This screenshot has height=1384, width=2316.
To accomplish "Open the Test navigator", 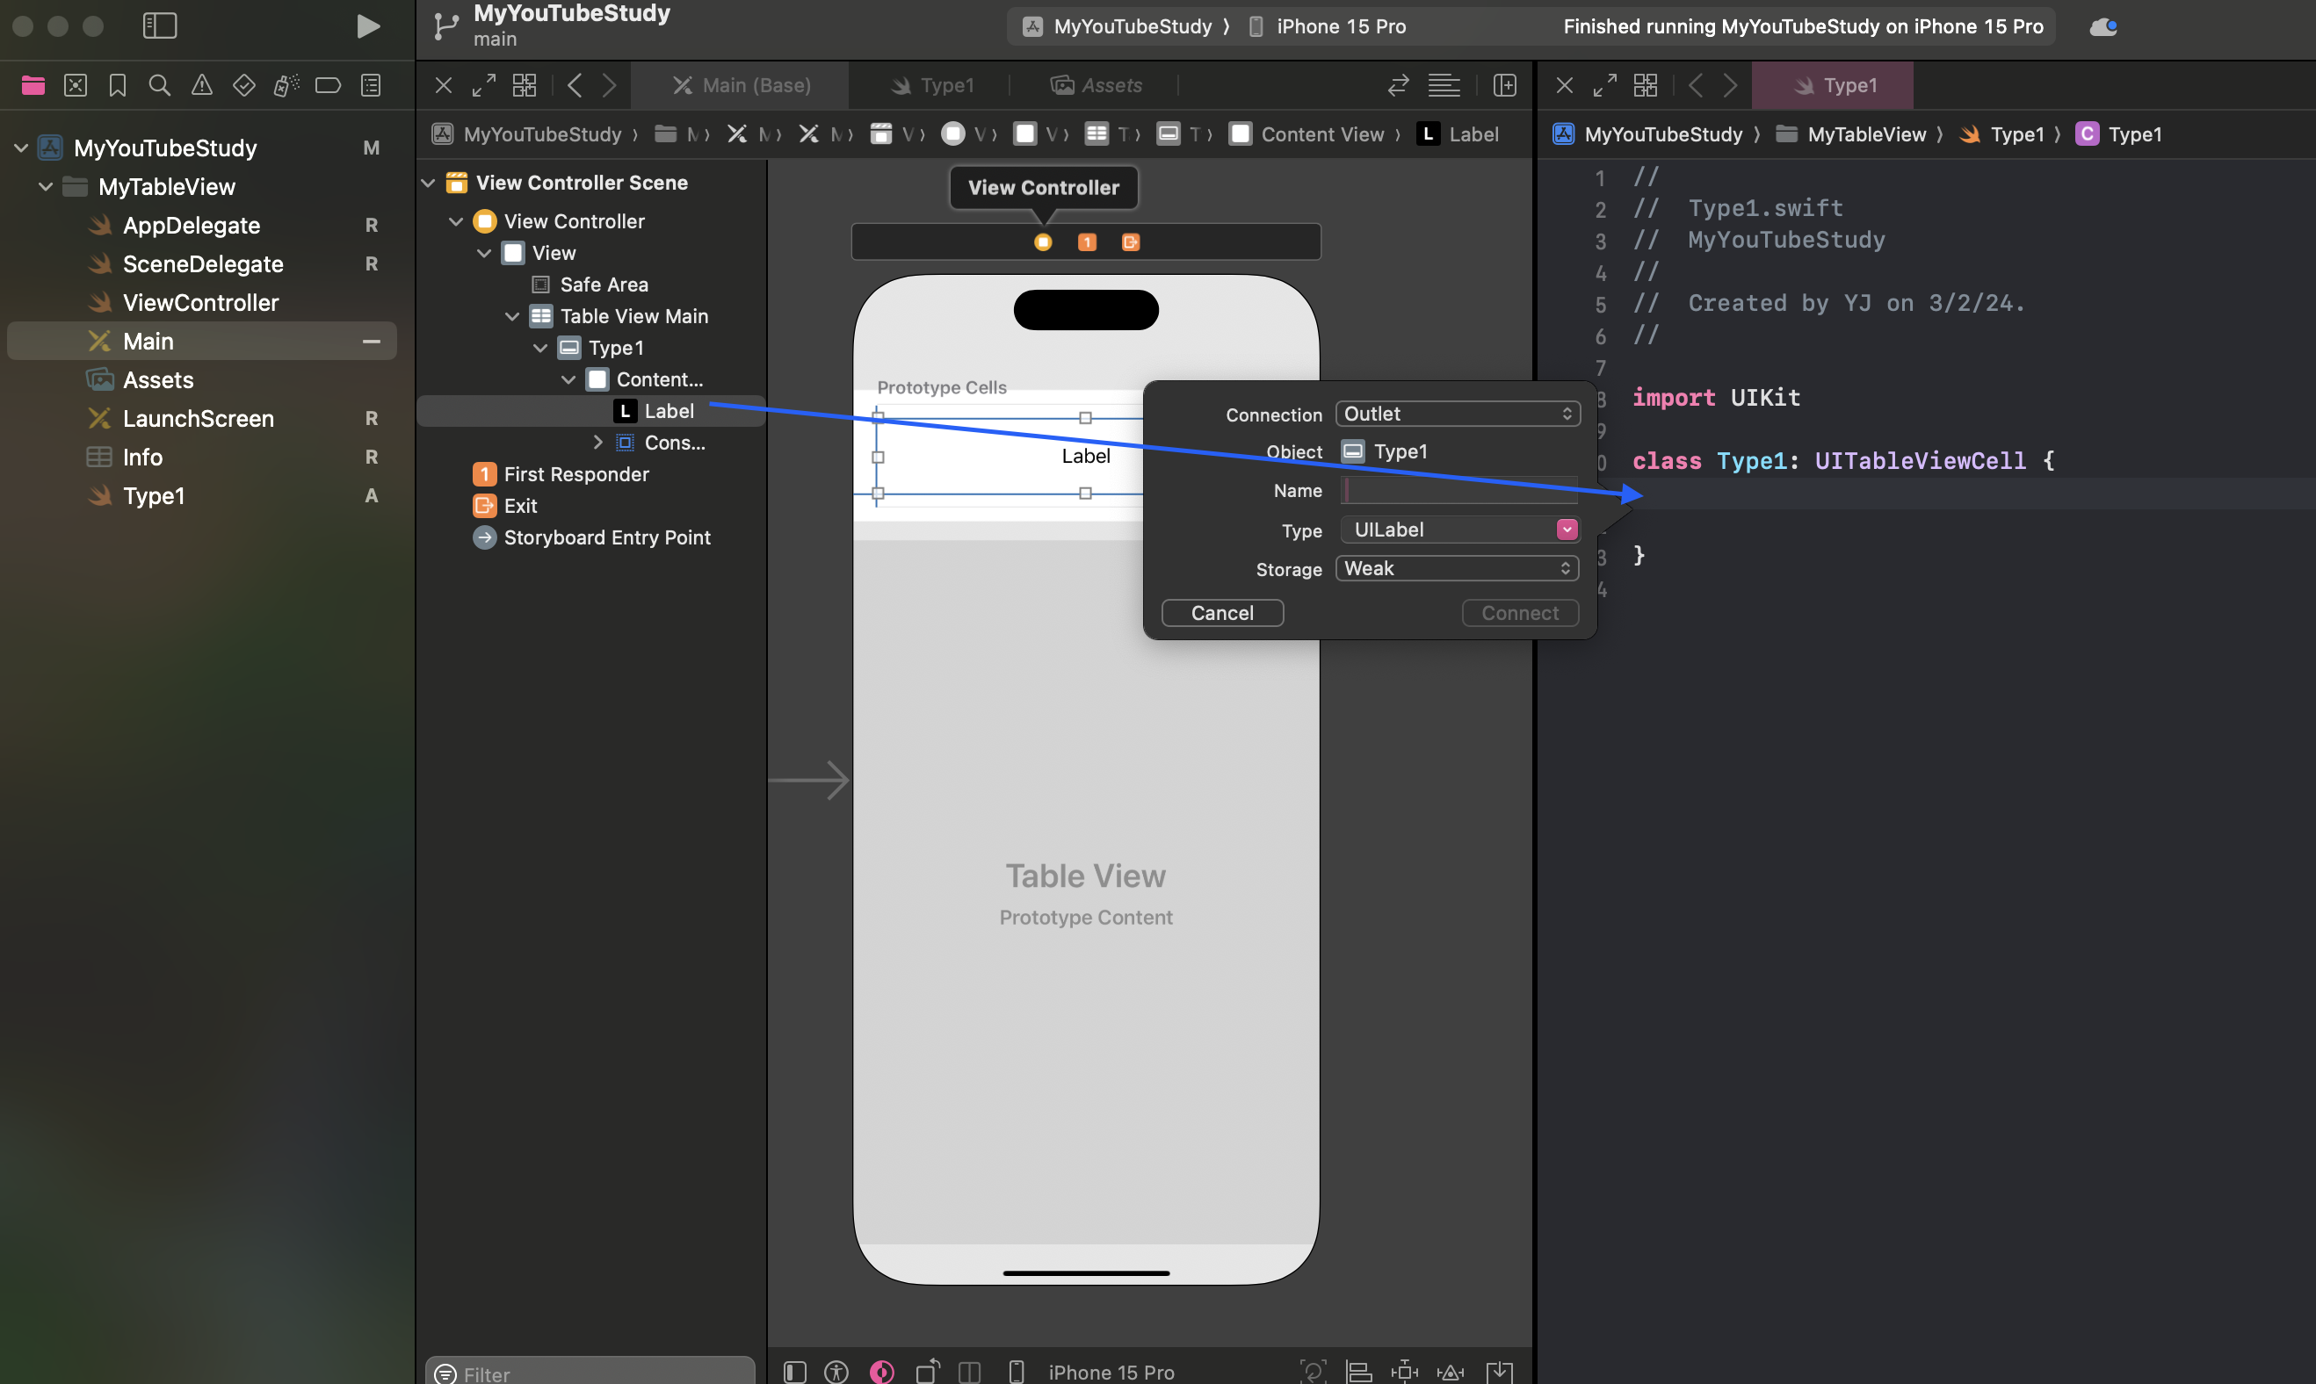I will click(x=243, y=85).
